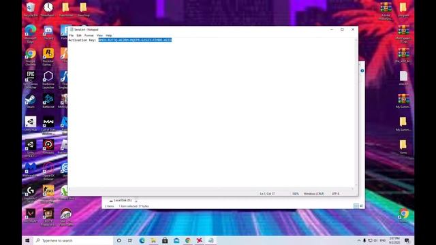Open Notepad's View menu
Image resolution: width=436 pixels, height=245 pixels.
pyautogui.click(x=99, y=35)
